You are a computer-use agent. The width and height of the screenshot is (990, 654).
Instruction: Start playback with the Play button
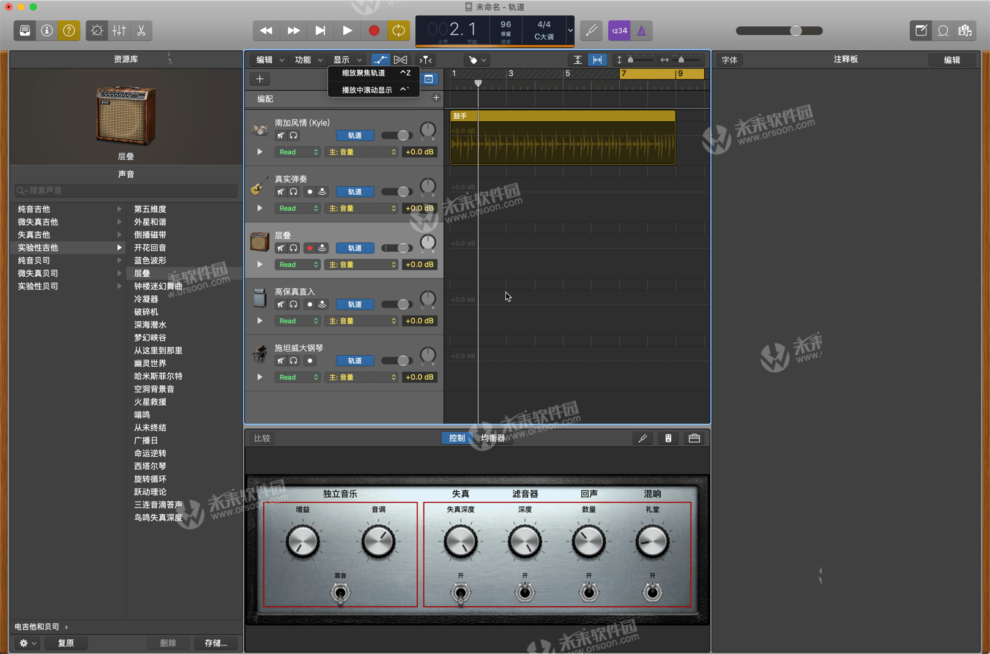point(347,31)
